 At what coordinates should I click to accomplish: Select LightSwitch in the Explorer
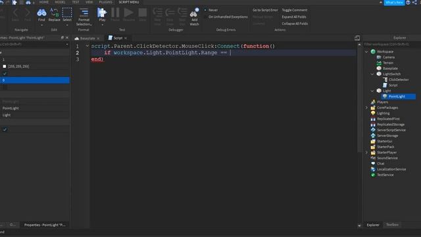(x=391, y=74)
